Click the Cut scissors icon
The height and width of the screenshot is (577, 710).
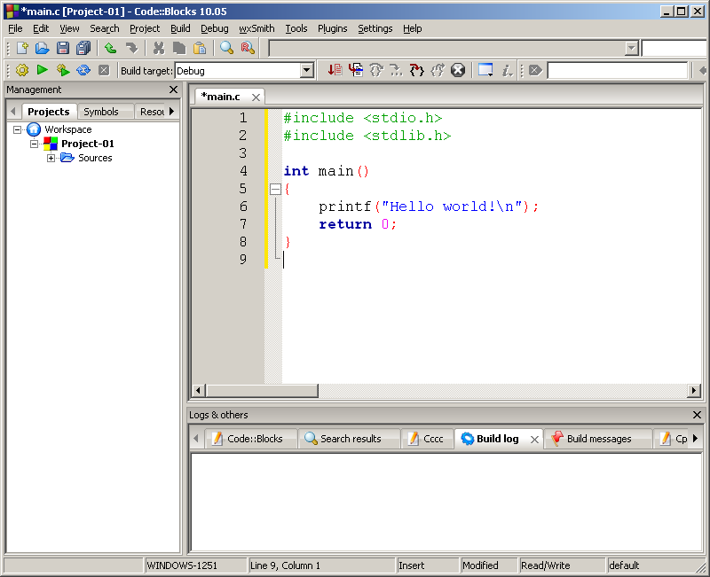(x=159, y=48)
